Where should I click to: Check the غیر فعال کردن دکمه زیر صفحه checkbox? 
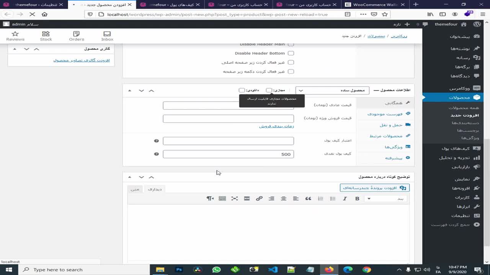click(291, 71)
